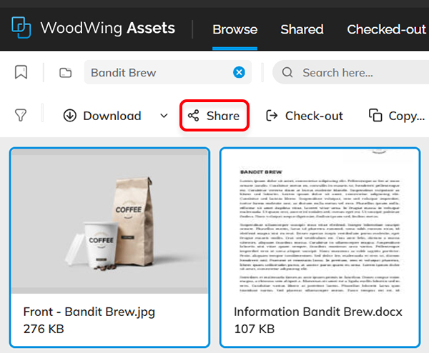Click the Check-out arrow icon

point(272,116)
